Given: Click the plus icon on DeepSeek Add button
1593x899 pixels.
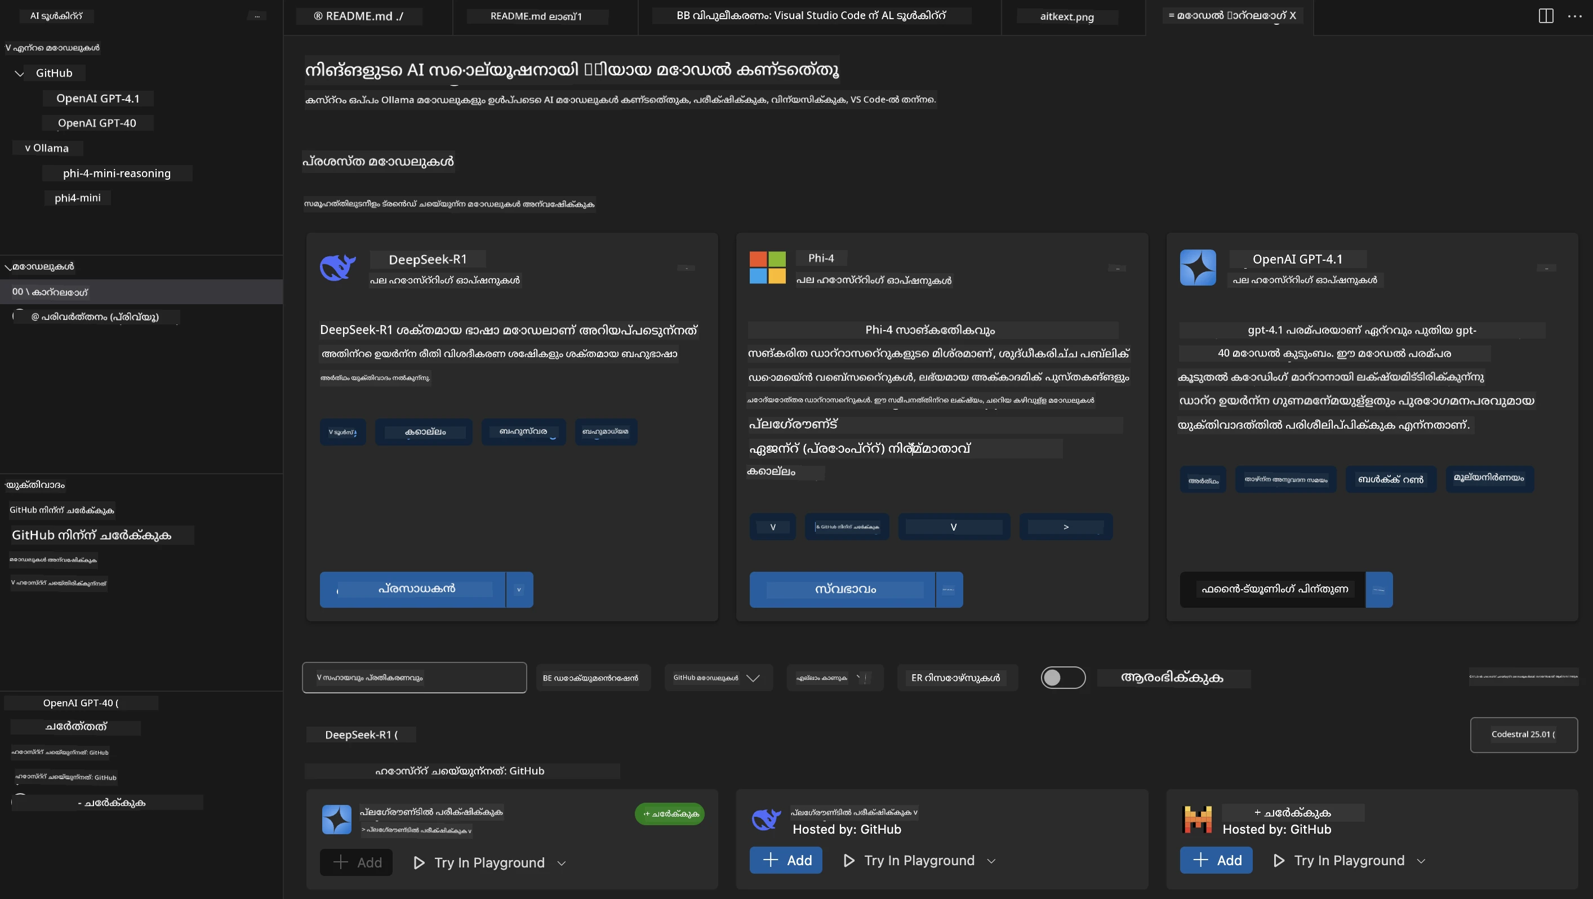Looking at the screenshot, I should coord(771,860).
